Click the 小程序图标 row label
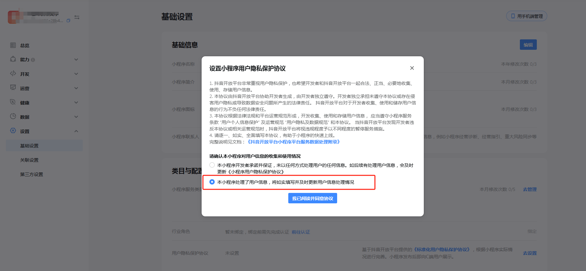The image size is (586, 271). pos(183,109)
